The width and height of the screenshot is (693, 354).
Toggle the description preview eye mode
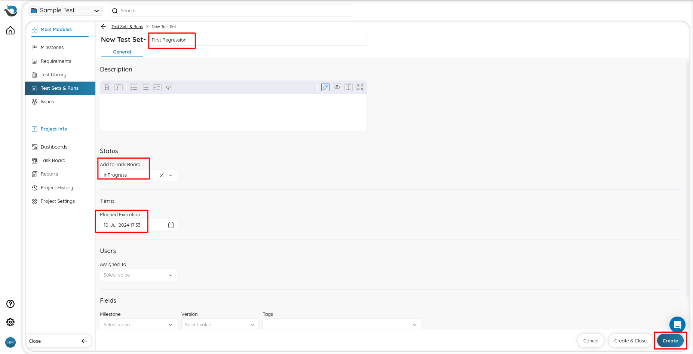click(x=337, y=87)
